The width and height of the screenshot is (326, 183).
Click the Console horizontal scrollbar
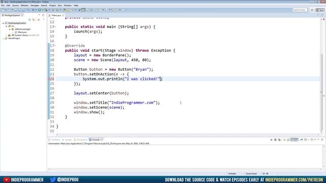click(x=184, y=169)
